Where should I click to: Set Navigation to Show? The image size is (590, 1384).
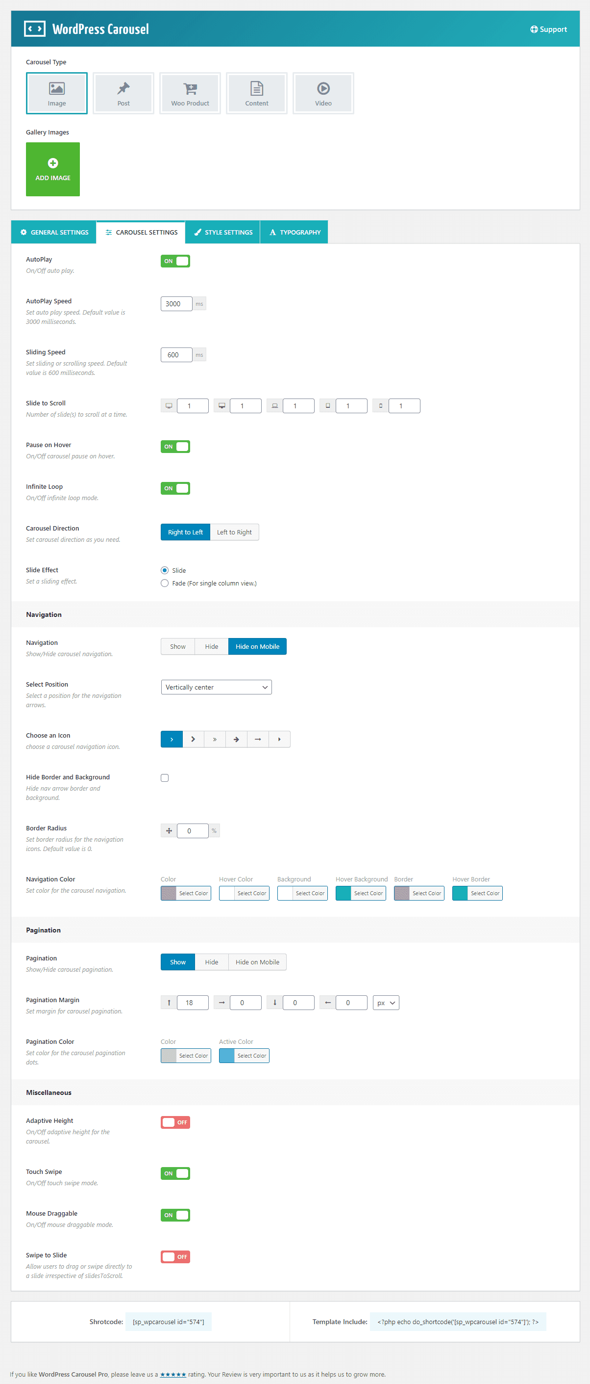point(177,646)
